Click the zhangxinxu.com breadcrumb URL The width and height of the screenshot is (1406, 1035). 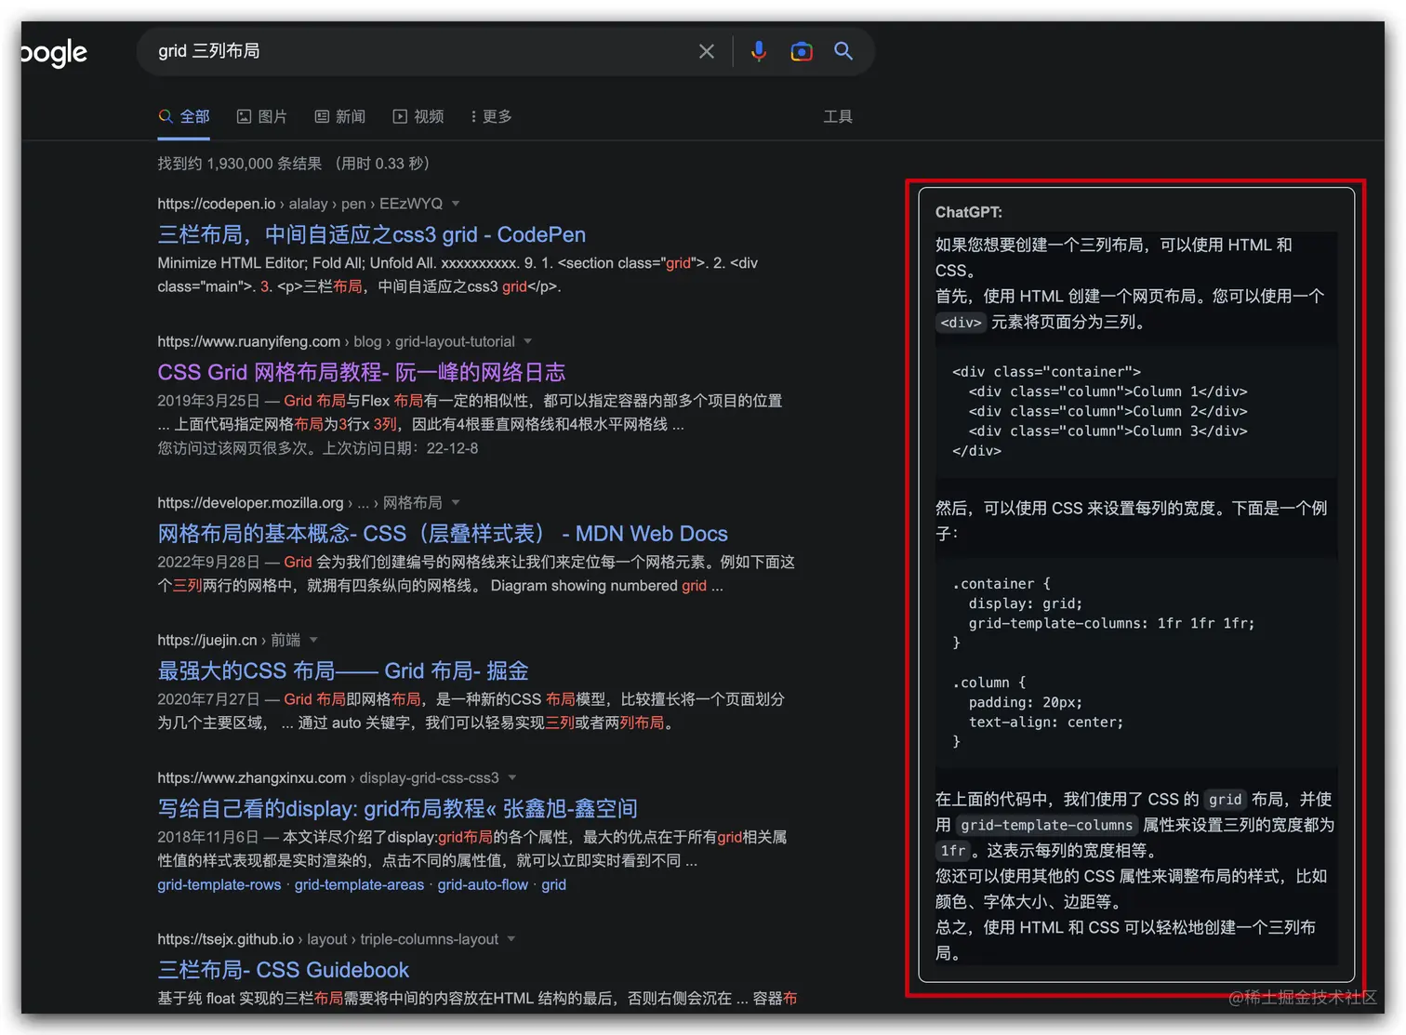point(328,777)
